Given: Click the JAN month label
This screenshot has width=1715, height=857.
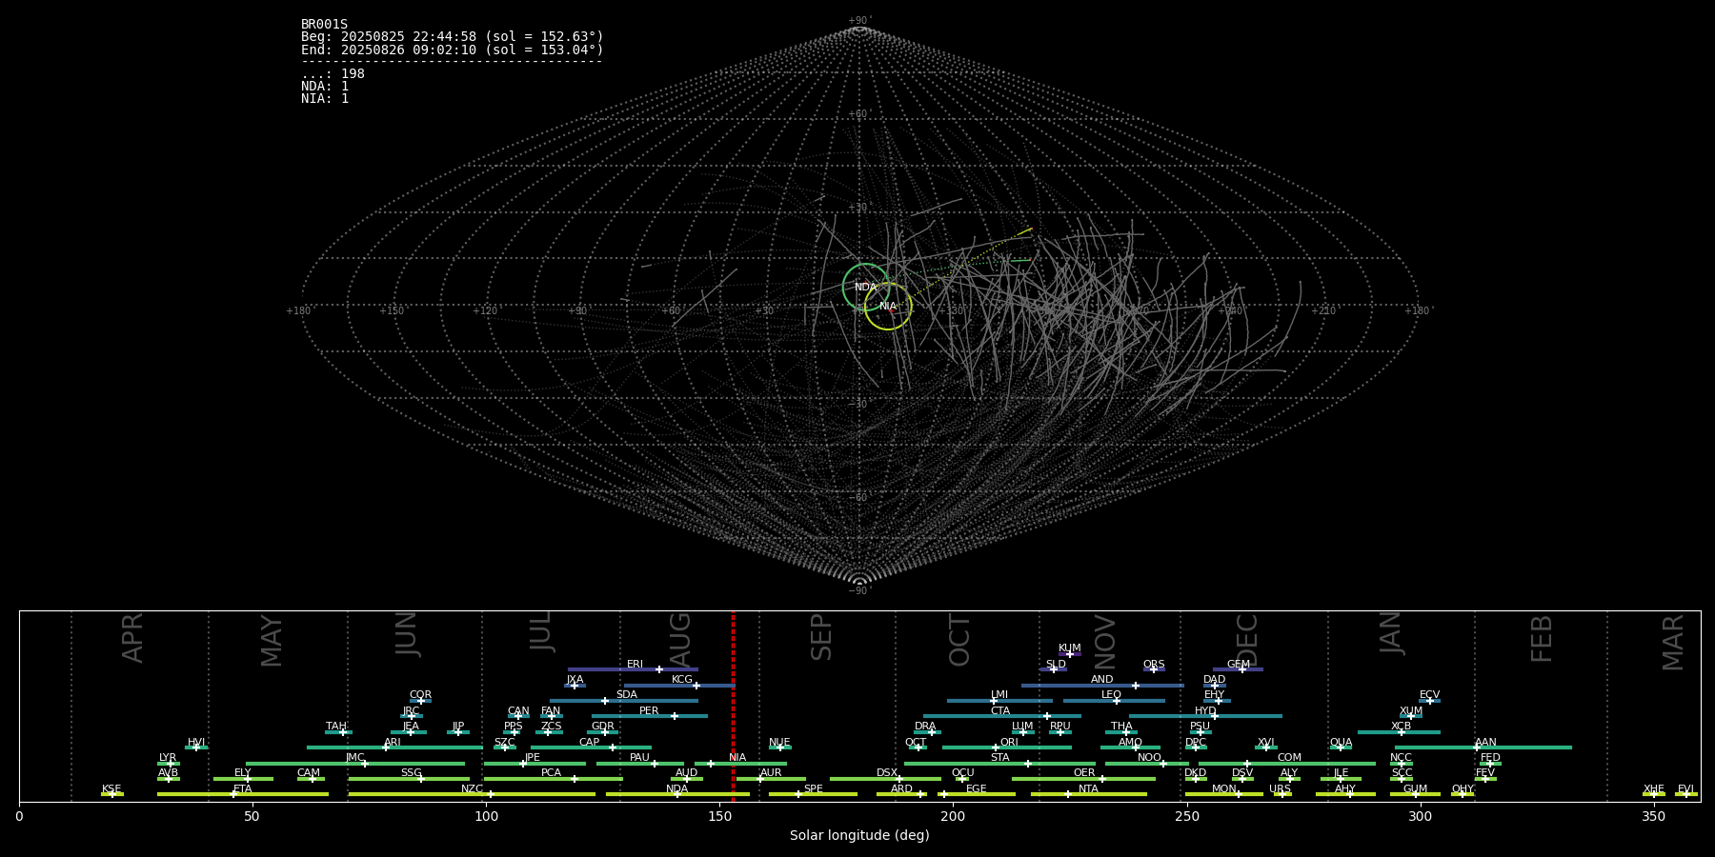Looking at the screenshot, I should tap(1391, 632).
